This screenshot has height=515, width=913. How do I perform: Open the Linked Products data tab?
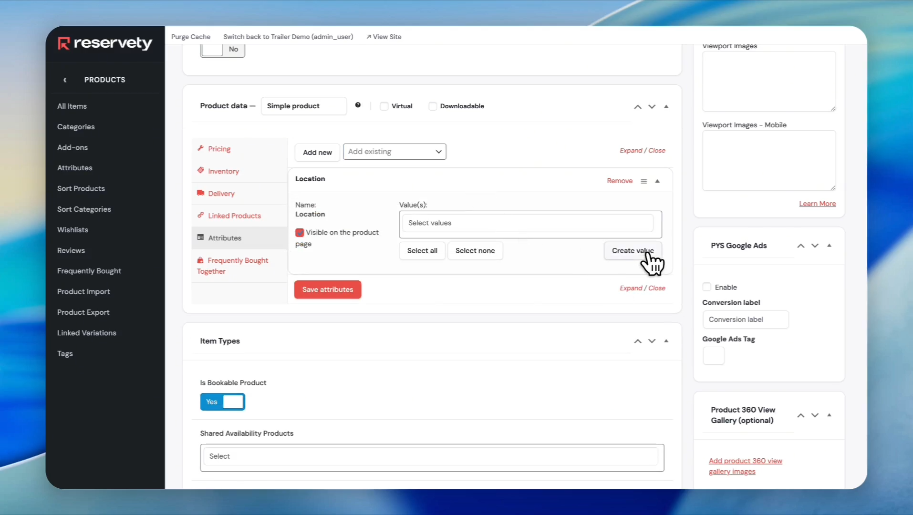click(239, 216)
